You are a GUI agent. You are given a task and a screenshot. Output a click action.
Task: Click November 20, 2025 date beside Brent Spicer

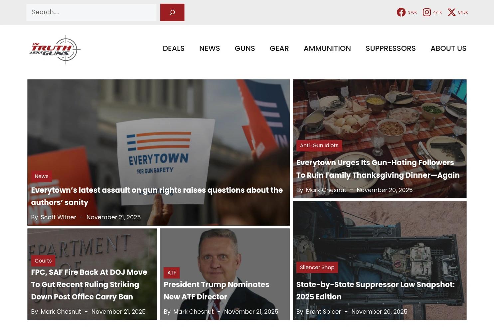tap(379, 312)
